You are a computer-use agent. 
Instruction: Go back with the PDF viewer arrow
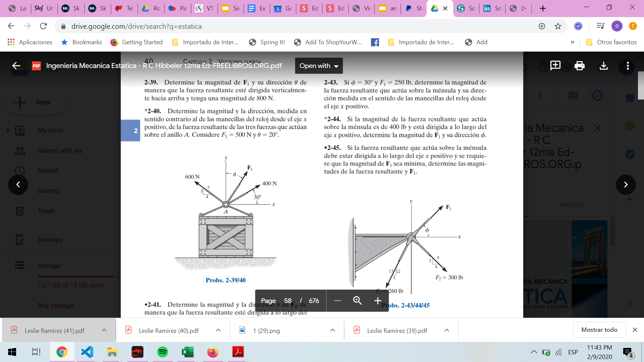pyautogui.click(x=16, y=66)
